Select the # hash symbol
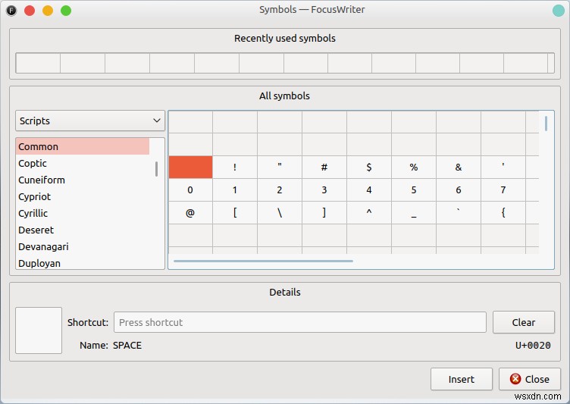 pyautogui.click(x=324, y=168)
